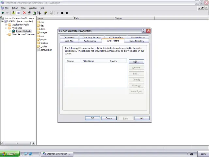Click the Internet Explorer quick launch icon
This screenshot has width=209, height=157.
31,154
